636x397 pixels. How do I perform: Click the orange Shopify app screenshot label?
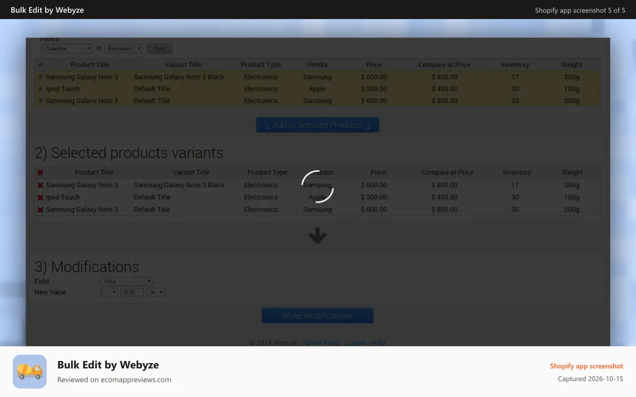tap(587, 366)
